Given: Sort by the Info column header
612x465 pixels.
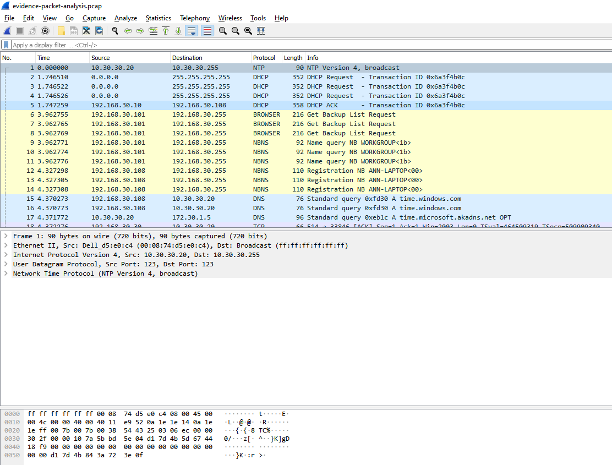Looking at the screenshot, I should pos(458,58).
